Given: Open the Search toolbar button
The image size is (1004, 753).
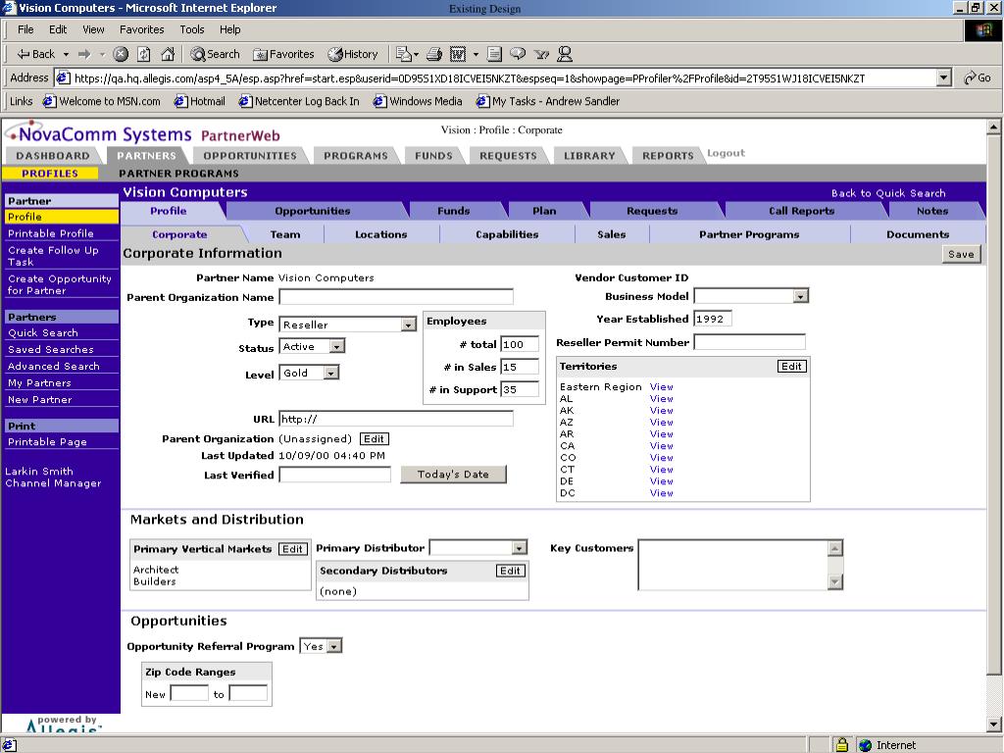Looking at the screenshot, I should click(215, 55).
